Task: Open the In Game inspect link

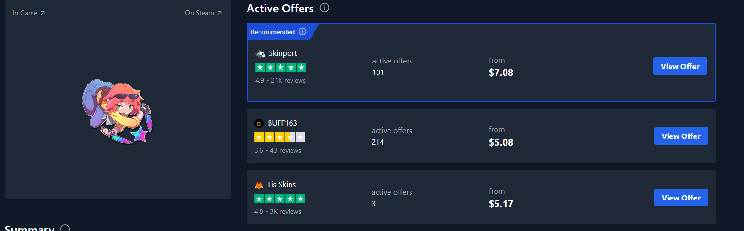Action: tap(29, 13)
